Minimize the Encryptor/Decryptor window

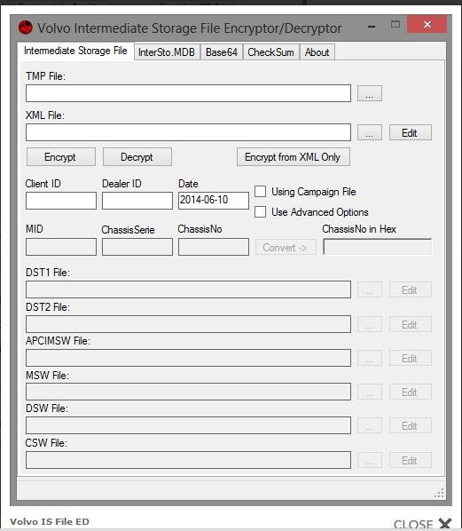point(372,26)
